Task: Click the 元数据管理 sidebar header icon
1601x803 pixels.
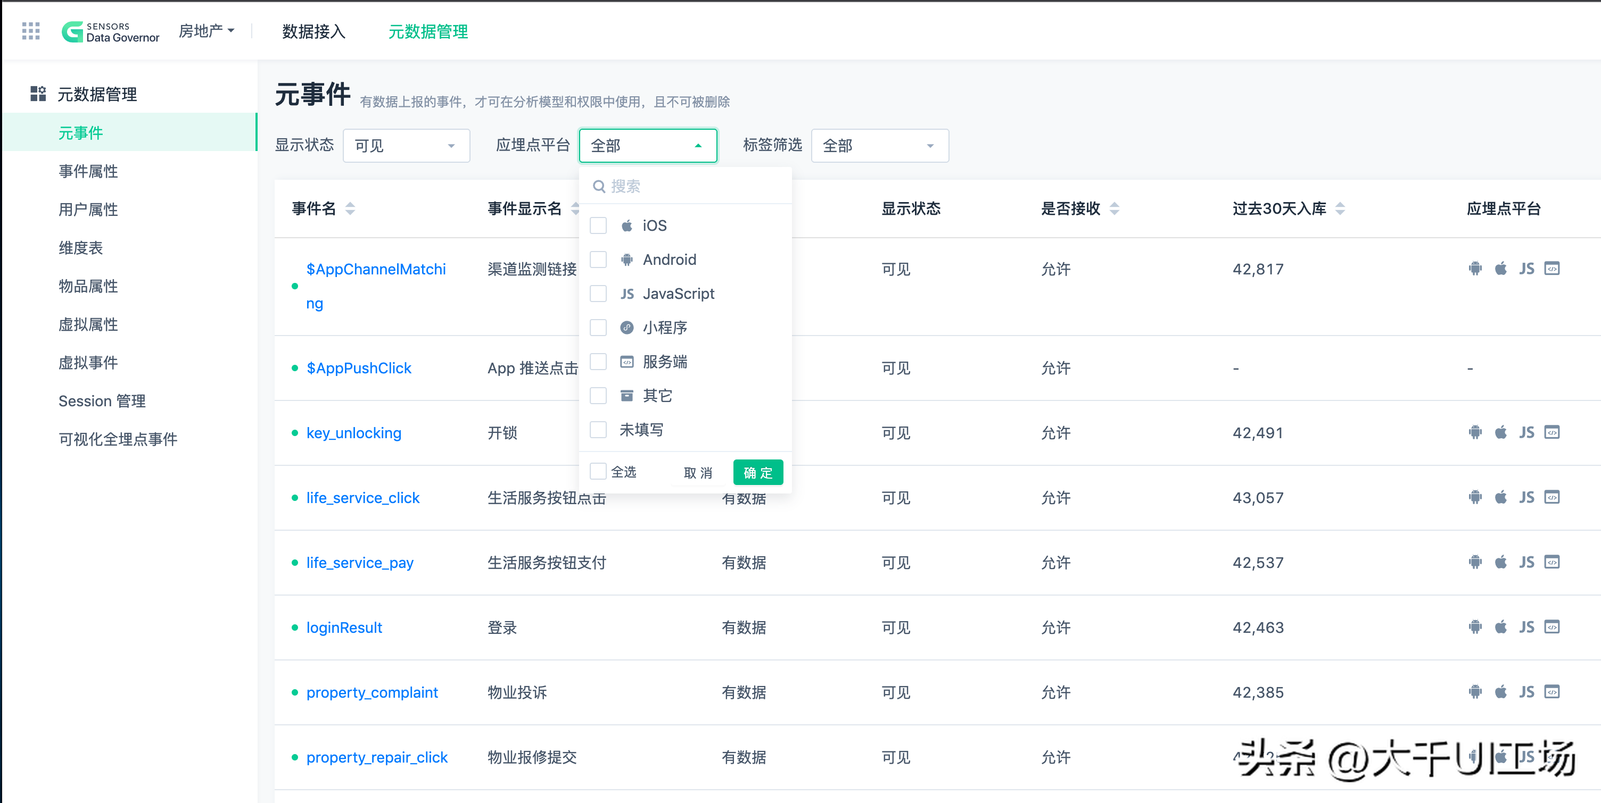Action: point(38,94)
